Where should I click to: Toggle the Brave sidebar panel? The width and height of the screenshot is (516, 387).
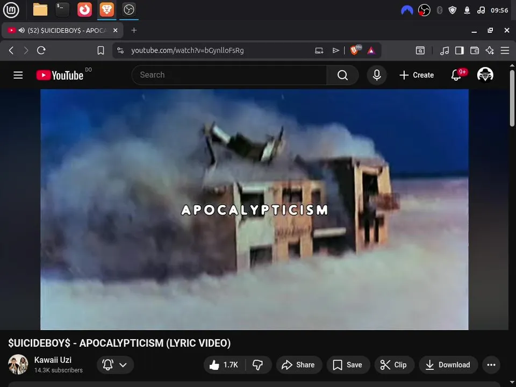click(x=460, y=51)
